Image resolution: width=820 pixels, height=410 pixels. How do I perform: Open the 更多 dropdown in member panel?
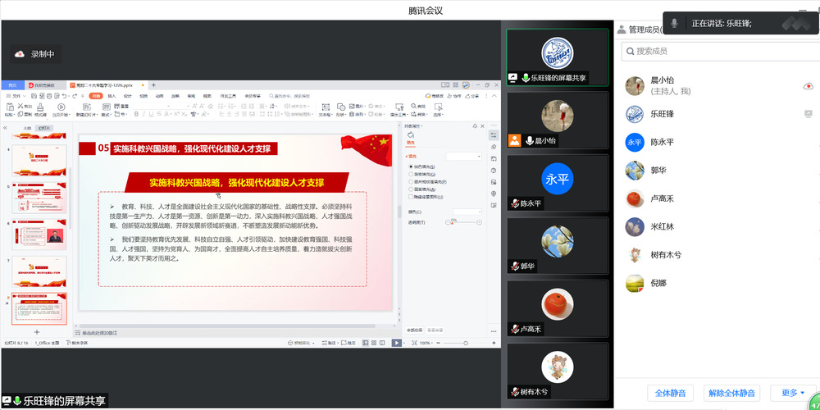[x=792, y=393]
